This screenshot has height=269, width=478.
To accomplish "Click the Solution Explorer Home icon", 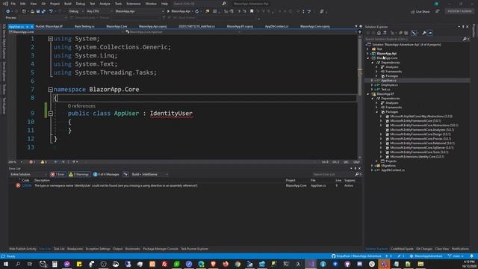I will click(x=379, y=33).
